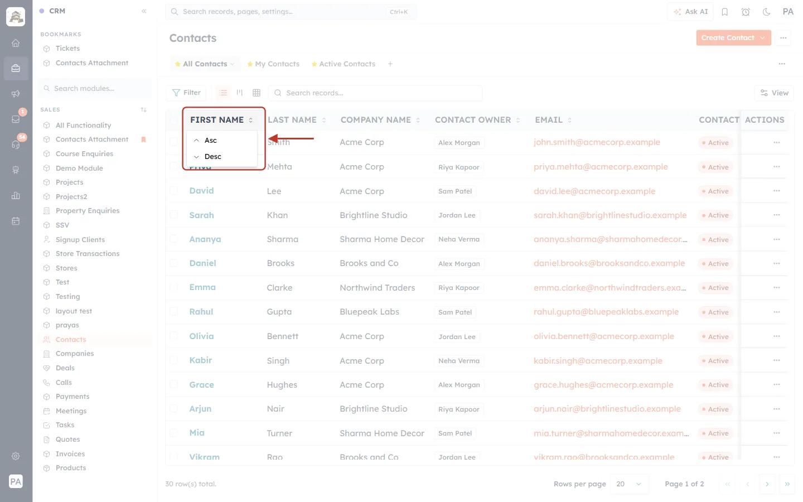The image size is (803, 502).
Task: Switch to kanban view icon
Action: pyautogui.click(x=240, y=93)
